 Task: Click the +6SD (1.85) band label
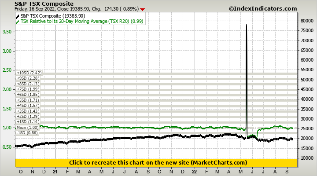pyautogui.click(x=28, y=95)
